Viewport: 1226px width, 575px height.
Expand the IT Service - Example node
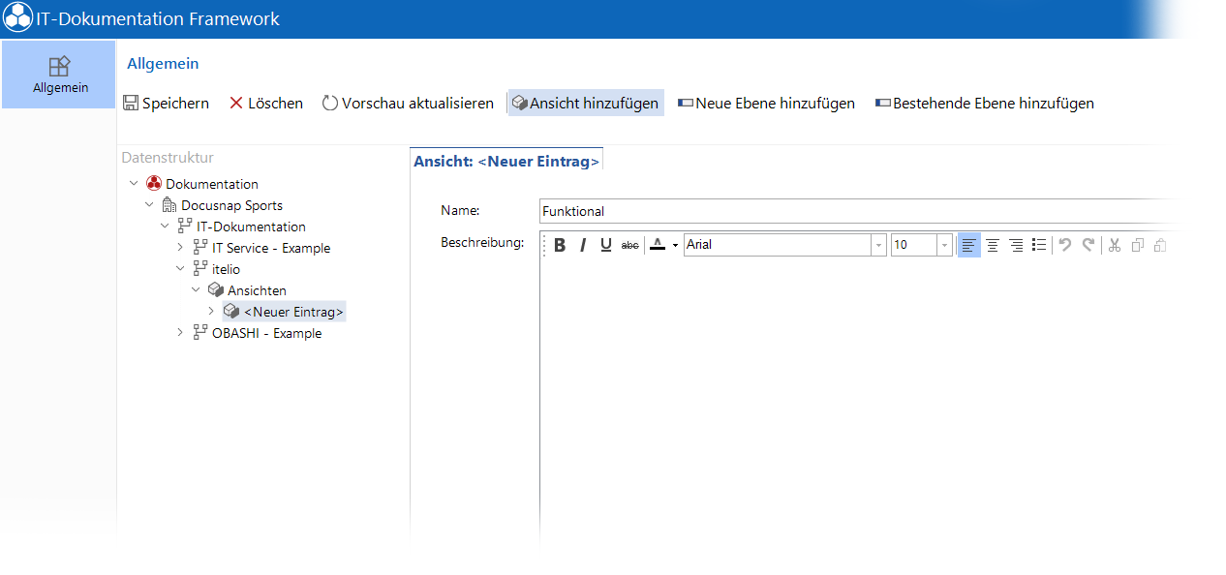pos(180,248)
